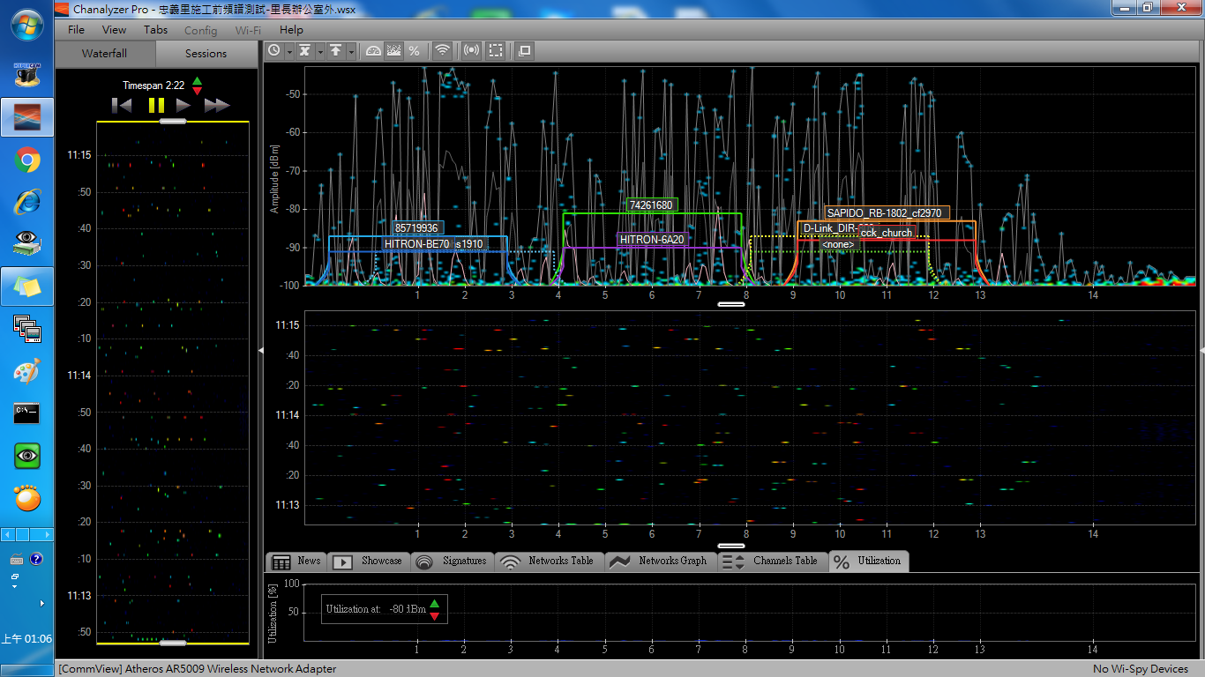Click the overlapping windows toolbar icon

pyautogui.click(x=525, y=51)
